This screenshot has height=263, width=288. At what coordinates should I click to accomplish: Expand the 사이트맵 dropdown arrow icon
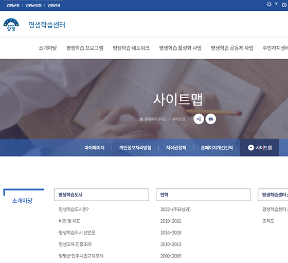[x=251, y=148]
